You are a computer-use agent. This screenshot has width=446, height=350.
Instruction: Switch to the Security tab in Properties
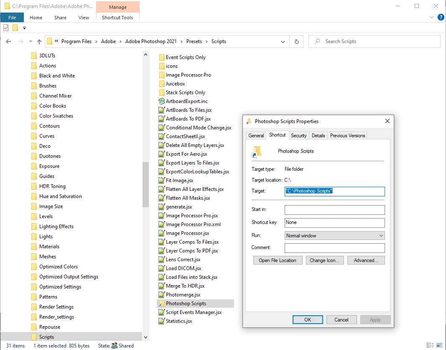pyautogui.click(x=299, y=136)
